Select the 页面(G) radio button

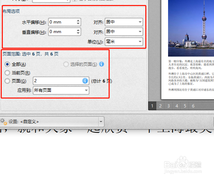pyautogui.click(x=7, y=81)
